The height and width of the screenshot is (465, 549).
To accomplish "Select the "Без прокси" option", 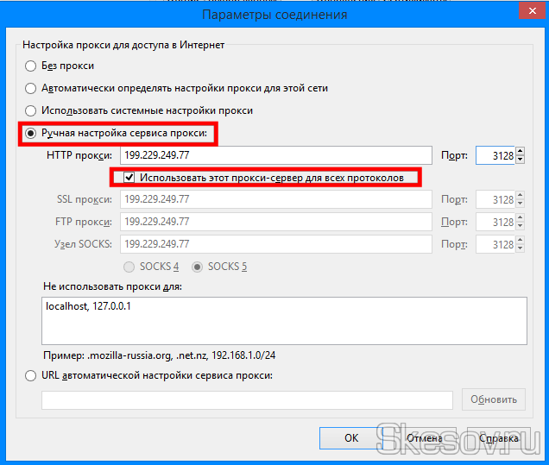I will [x=31, y=66].
